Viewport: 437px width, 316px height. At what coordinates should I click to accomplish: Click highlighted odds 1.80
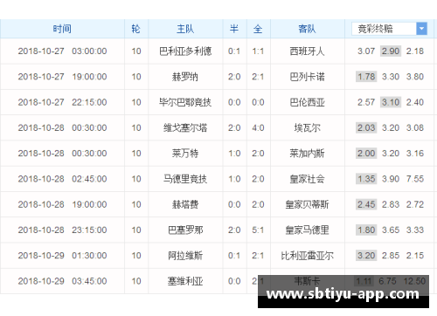[x=366, y=230]
